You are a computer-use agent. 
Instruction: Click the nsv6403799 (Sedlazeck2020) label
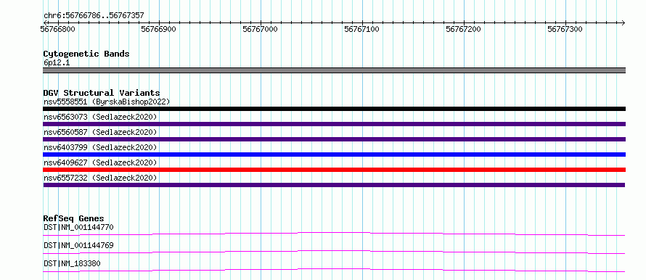pos(100,147)
